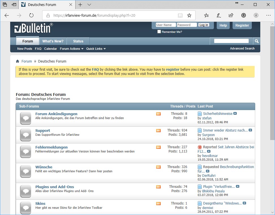Click the Support forum speech-bubble icon
275x215 pixels.
click(25, 135)
